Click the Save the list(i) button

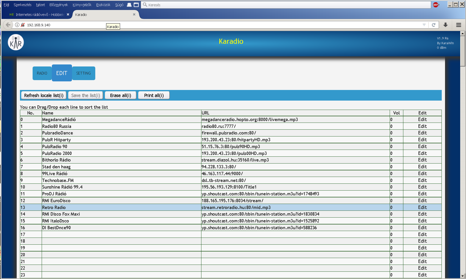coord(85,95)
